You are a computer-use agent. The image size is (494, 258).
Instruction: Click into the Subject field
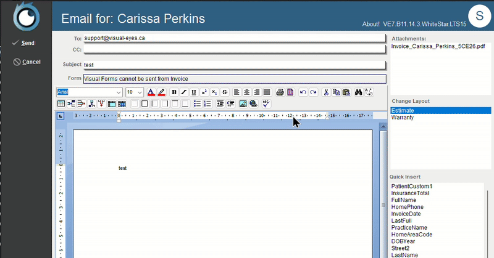tap(233, 65)
